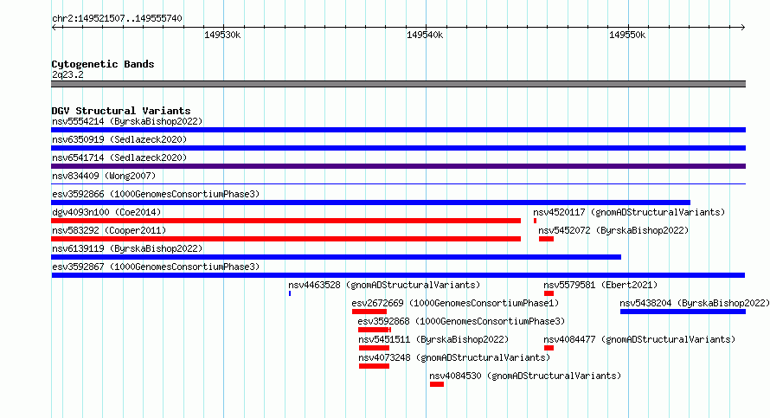The image size is (770, 418).
Task: Click the thin blue line of nsv834409
Action: coord(398,184)
